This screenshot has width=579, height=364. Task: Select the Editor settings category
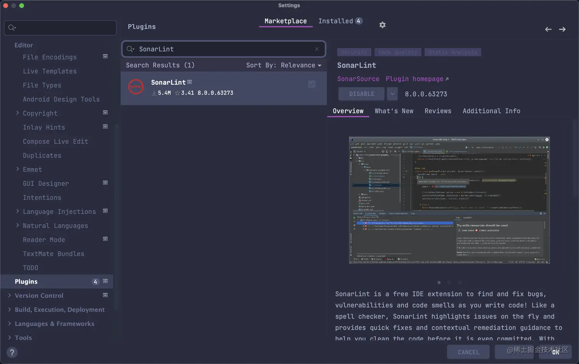click(x=24, y=45)
